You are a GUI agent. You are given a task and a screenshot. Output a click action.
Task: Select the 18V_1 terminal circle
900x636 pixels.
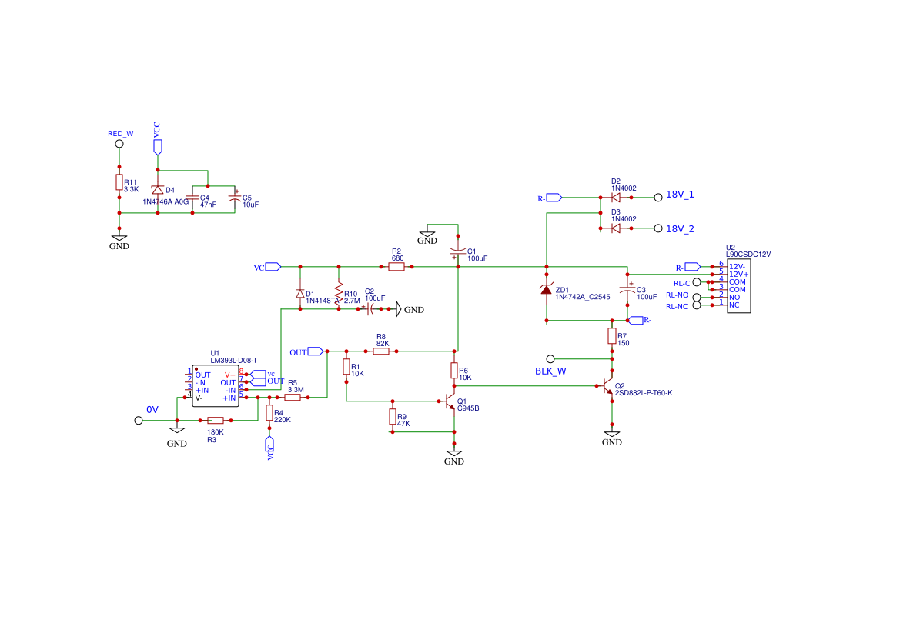(x=658, y=198)
